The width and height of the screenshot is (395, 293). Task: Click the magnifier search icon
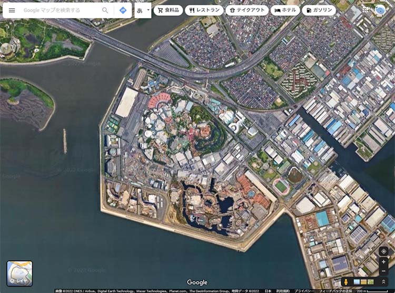[105, 11]
